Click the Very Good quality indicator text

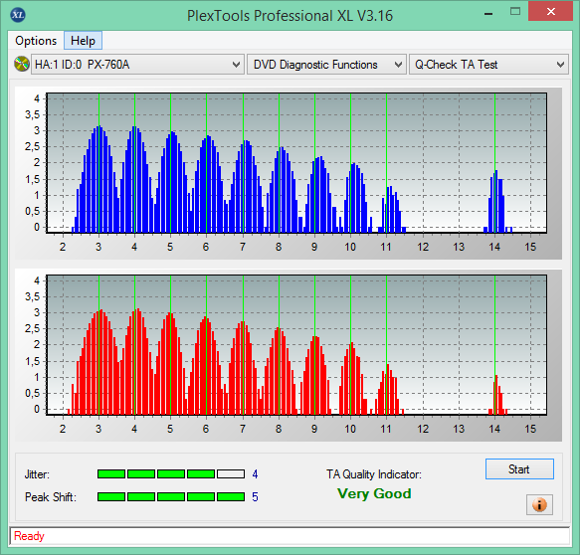[x=374, y=493]
